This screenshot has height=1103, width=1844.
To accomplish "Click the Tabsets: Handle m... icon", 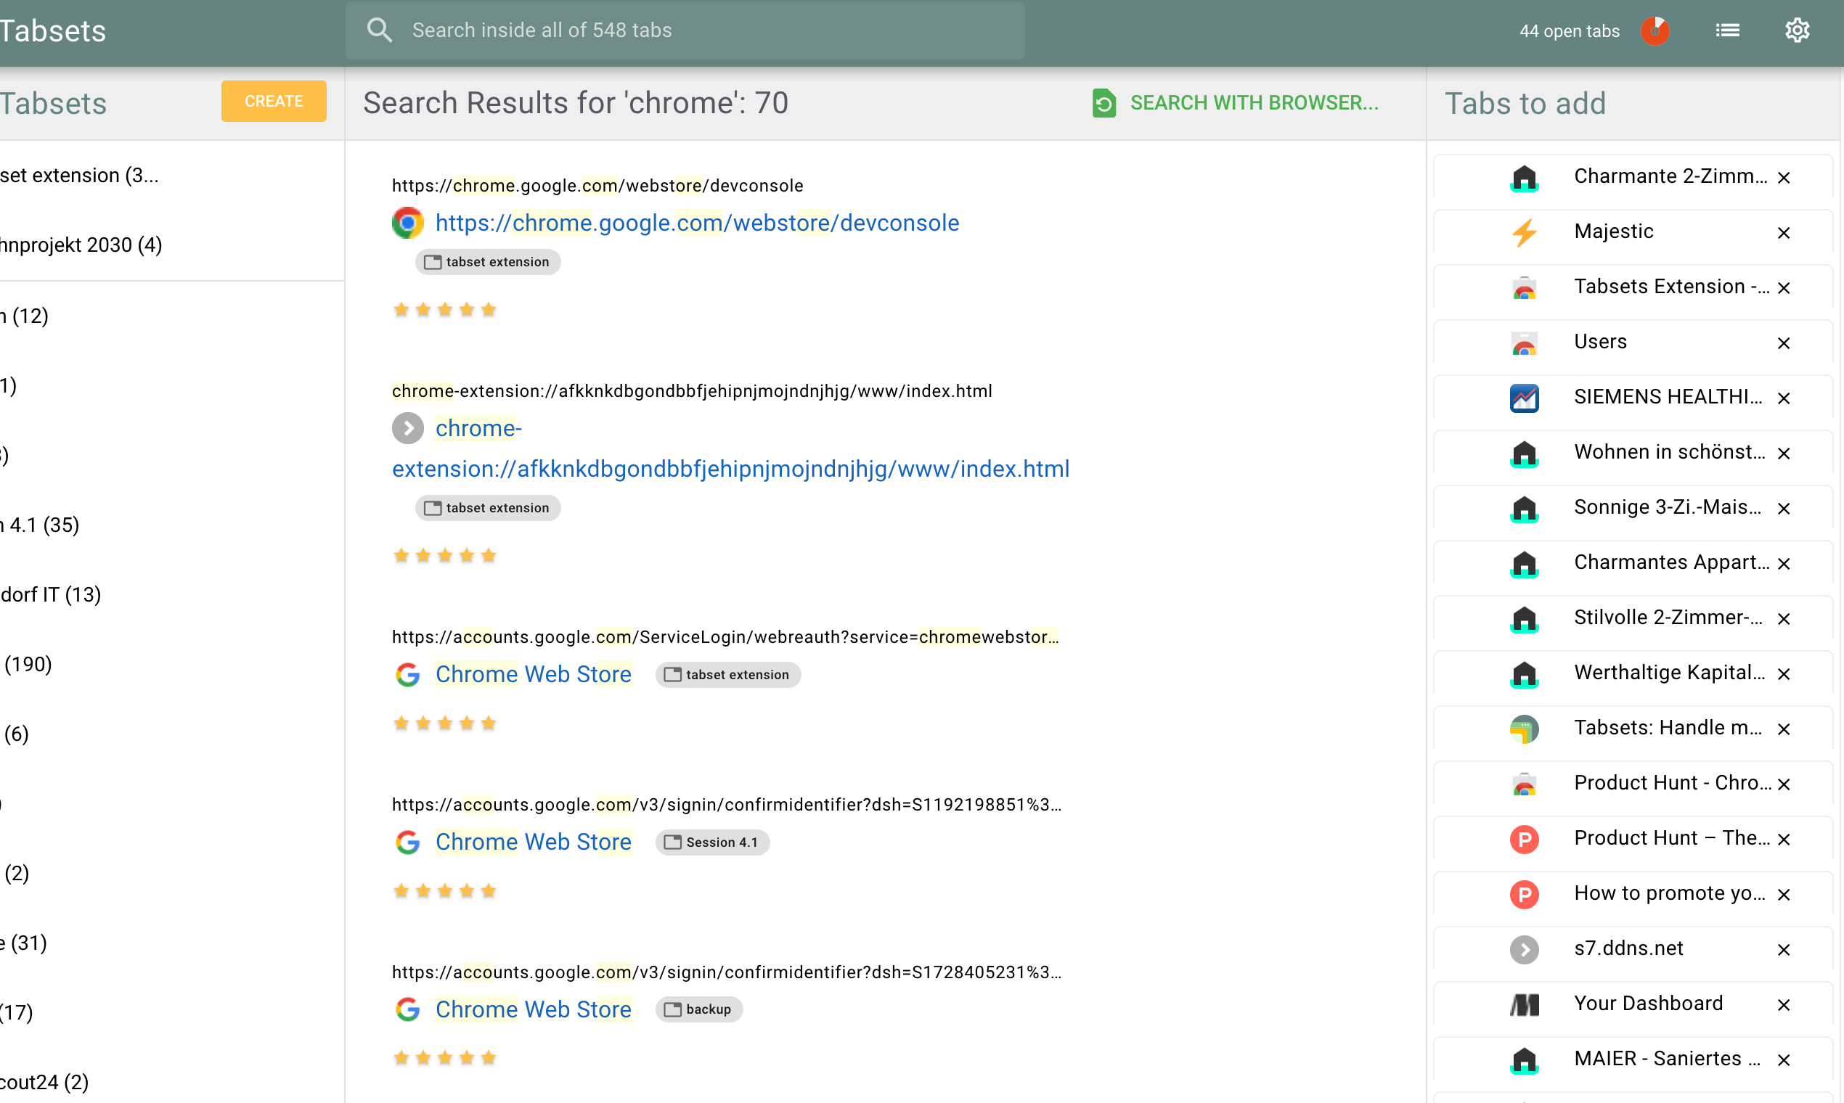I will (x=1525, y=729).
